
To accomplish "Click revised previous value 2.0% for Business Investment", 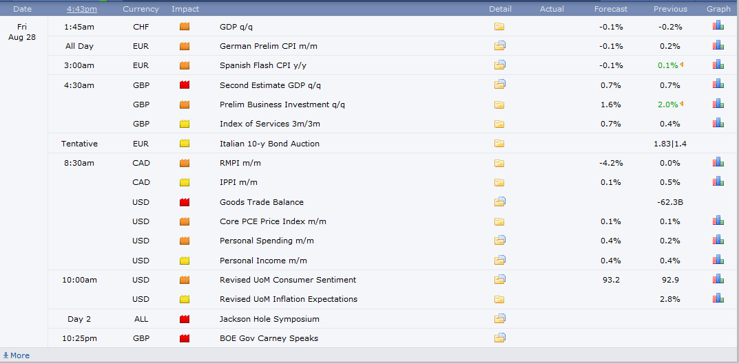I will click(x=667, y=104).
